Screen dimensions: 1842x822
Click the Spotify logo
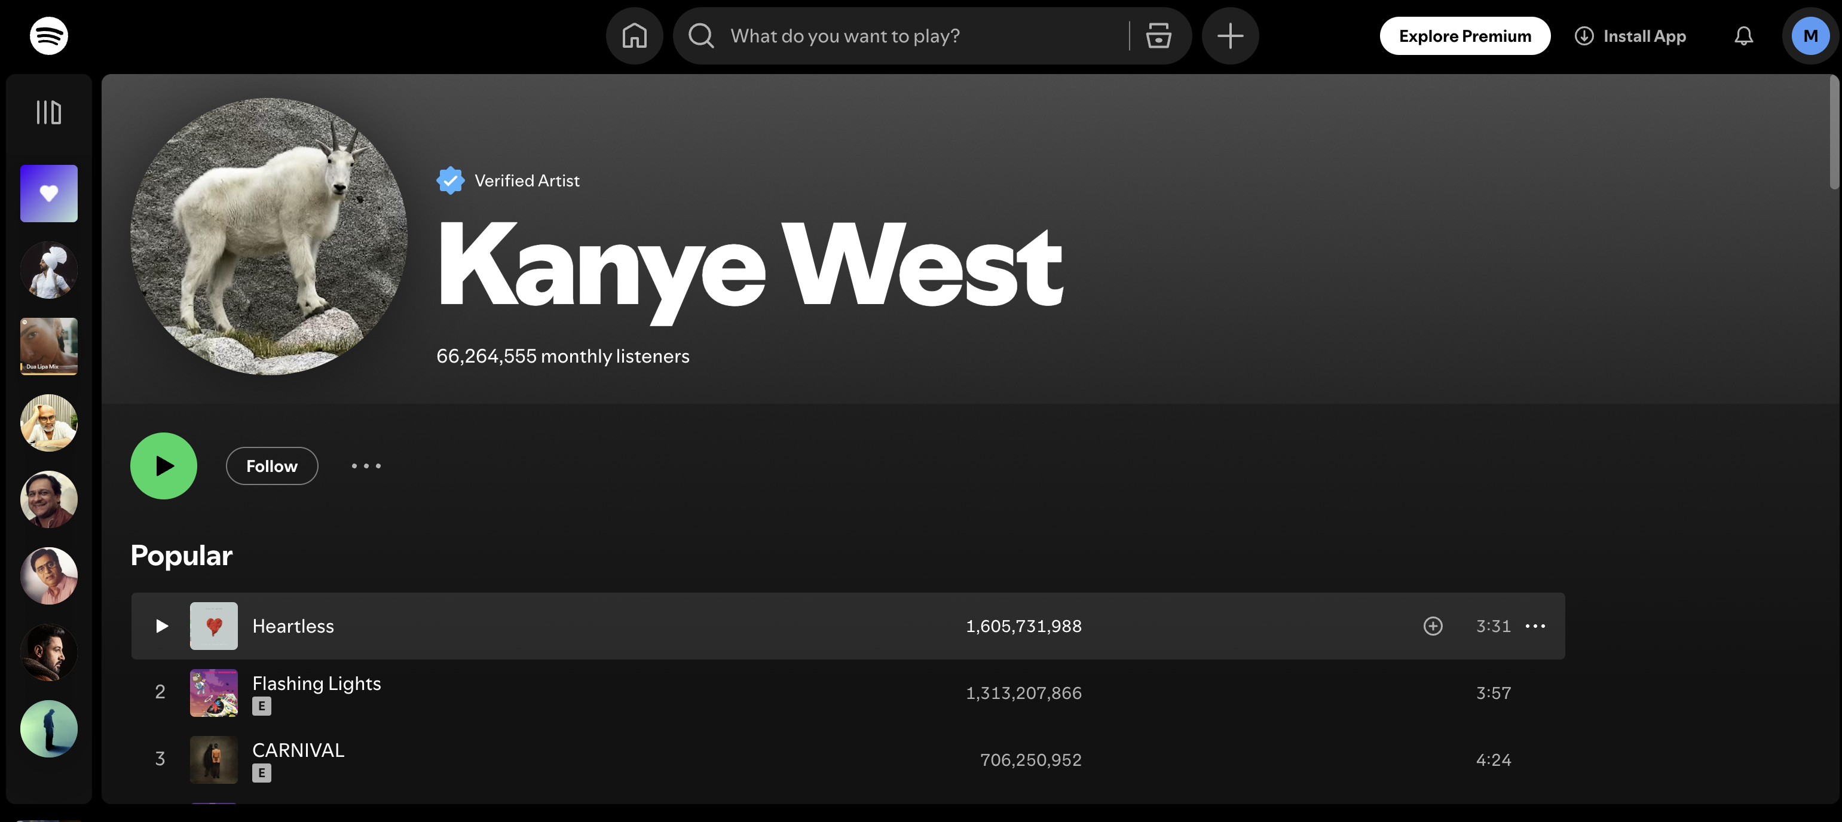tap(48, 35)
